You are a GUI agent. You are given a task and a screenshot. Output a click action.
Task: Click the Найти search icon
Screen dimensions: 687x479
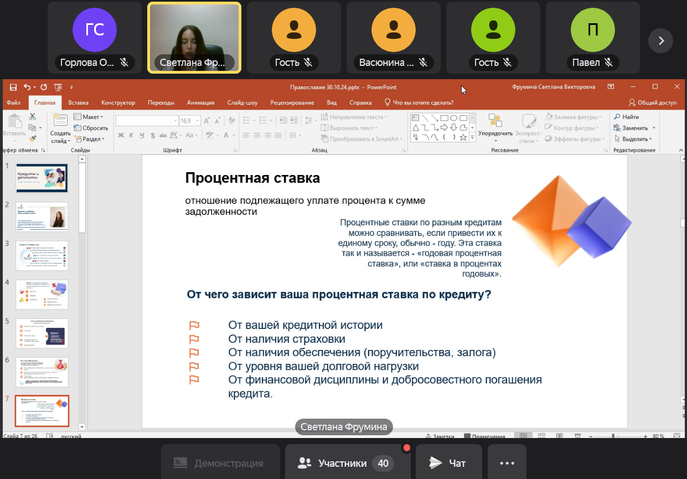627,117
